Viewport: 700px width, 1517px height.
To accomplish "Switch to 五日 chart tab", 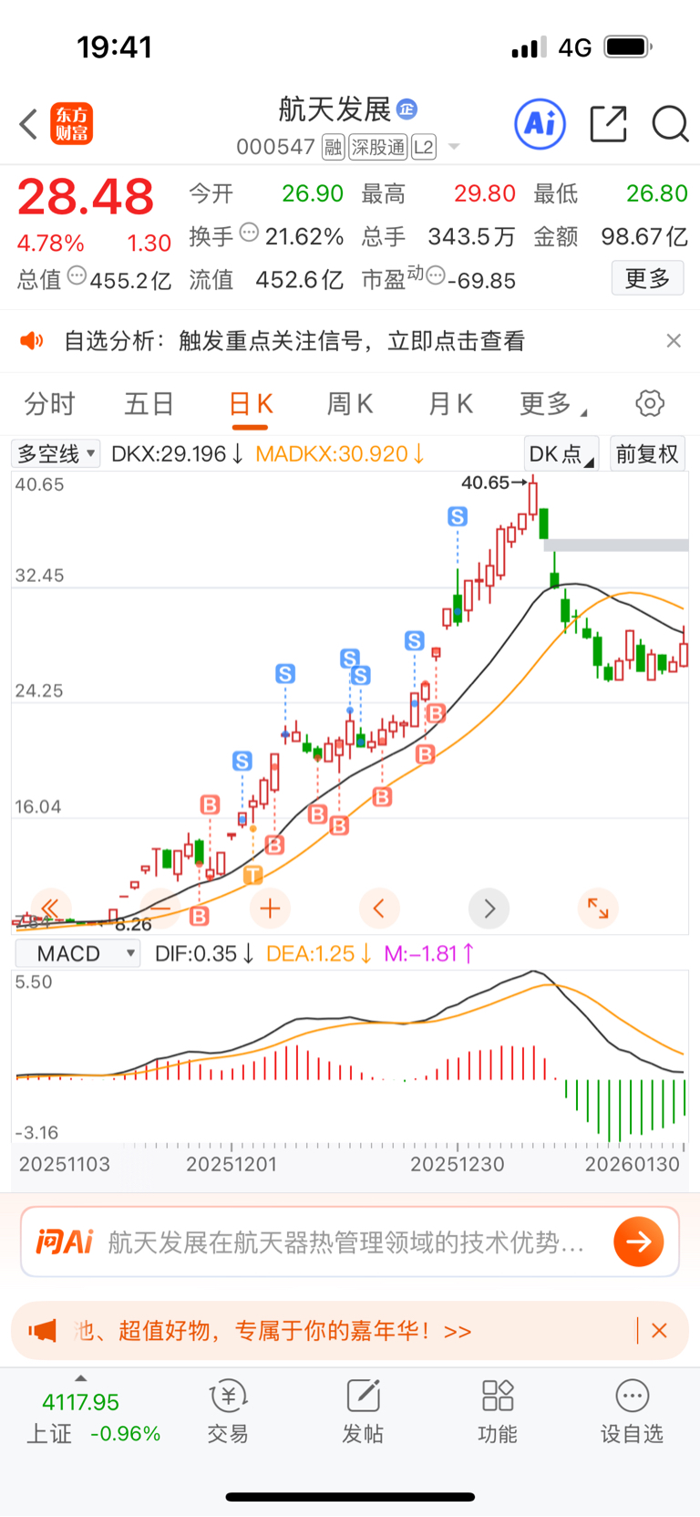I will pos(149,403).
